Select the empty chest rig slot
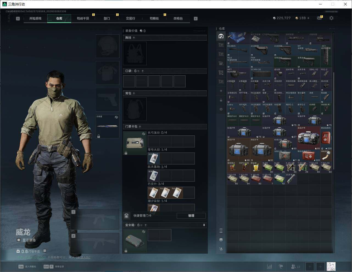The width and height of the screenshot is (352, 272). [135, 53]
